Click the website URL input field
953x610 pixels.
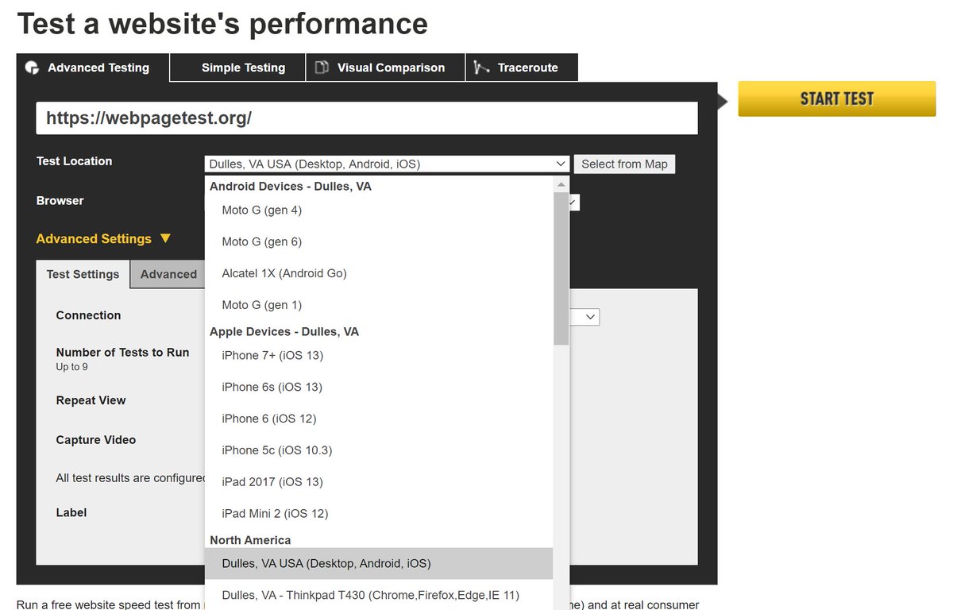[x=367, y=118]
